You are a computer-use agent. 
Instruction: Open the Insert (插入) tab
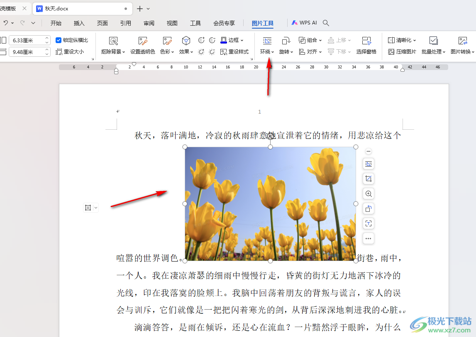79,23
